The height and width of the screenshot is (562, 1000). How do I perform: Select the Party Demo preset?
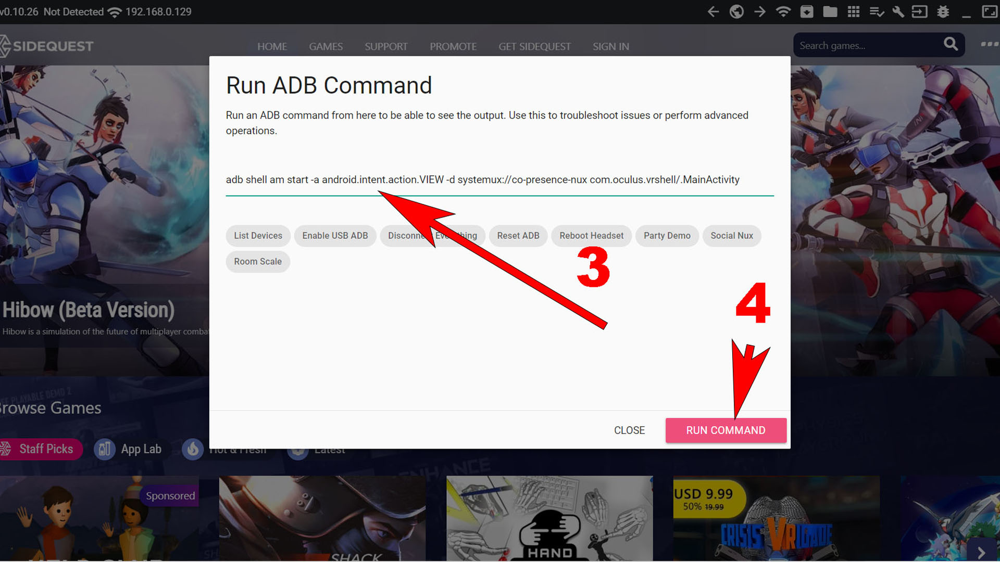point(667,236)
